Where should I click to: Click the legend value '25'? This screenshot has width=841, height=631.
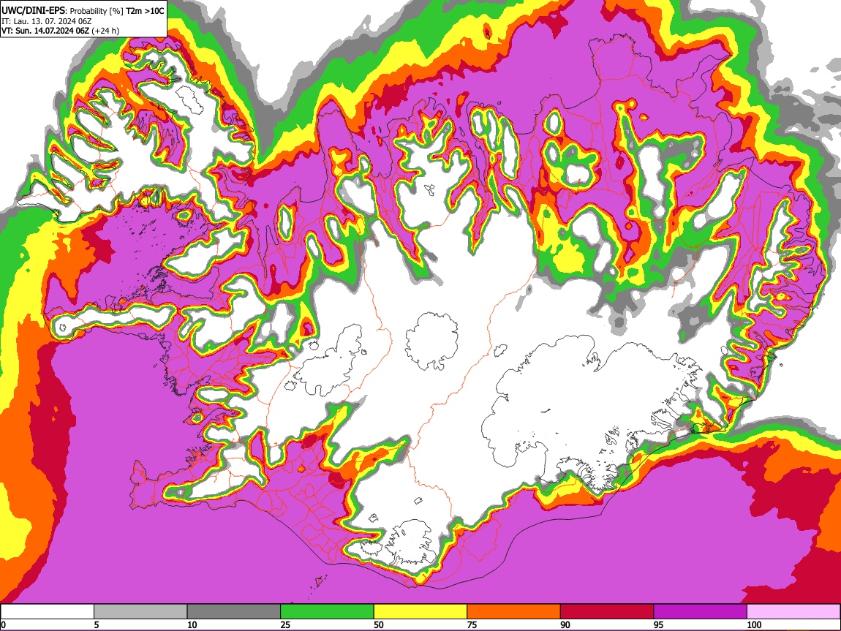click(x=285, y=624)
